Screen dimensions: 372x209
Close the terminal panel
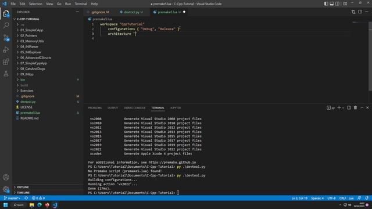[x=367, y=108]
